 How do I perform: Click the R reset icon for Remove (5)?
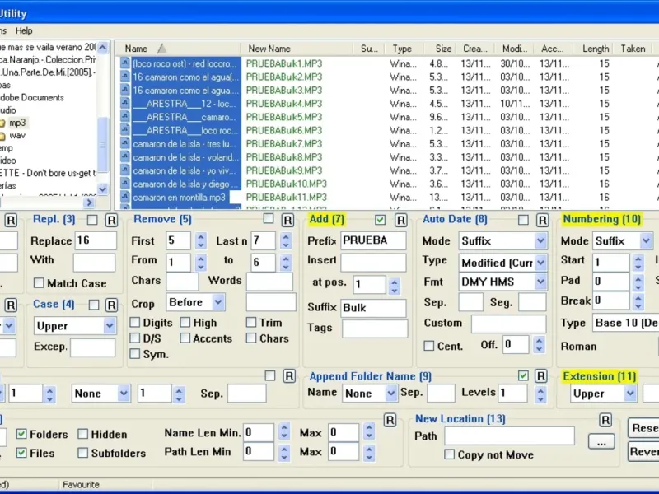click(x=289, y=220)
